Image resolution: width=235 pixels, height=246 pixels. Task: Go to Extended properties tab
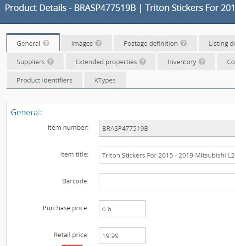click(110, 62)
